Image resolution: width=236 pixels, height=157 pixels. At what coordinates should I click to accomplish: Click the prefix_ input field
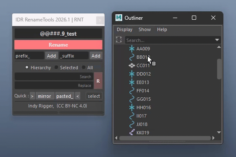(x=29, y=56)
